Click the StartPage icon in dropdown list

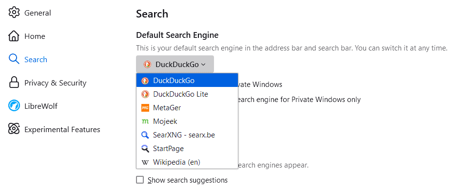[145, 149]
